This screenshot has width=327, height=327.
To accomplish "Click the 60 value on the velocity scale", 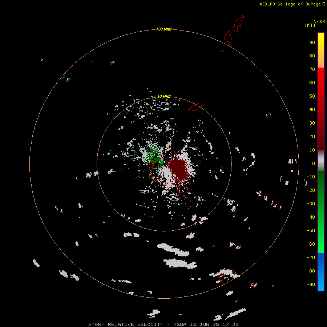I will click(312, 83).
